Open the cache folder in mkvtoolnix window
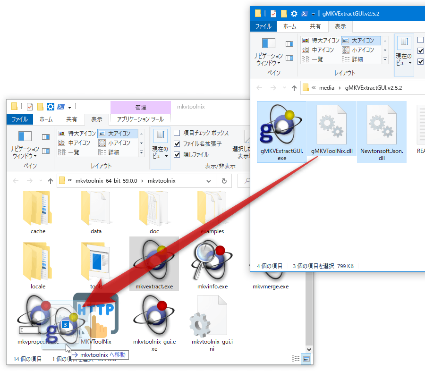The height and width of the screenshot is (371, 425). click(38, 209)
